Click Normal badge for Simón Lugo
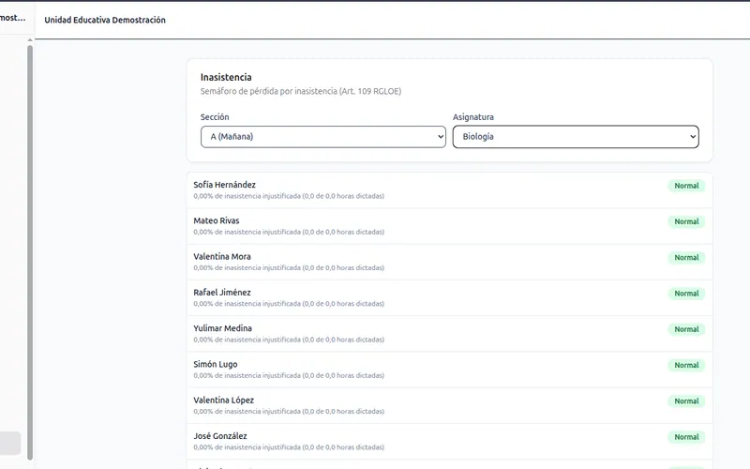The image size is (750, 469). [x=686, y=365]
